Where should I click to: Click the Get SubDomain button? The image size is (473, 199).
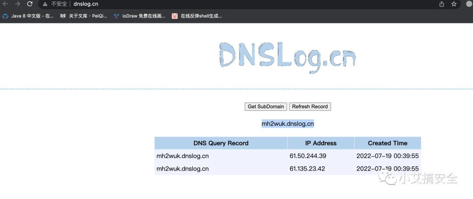click(x=266, y=107)
